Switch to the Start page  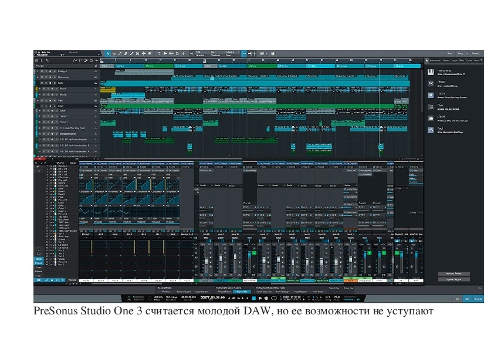pos(450,53)
